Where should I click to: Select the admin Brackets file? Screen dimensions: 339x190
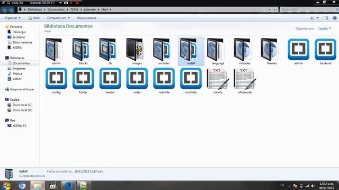tap(299, 49)
